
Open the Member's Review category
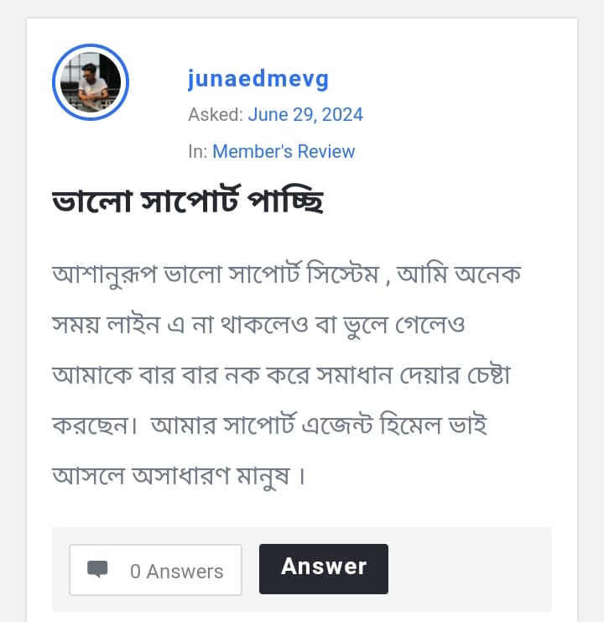click(284, 151)
